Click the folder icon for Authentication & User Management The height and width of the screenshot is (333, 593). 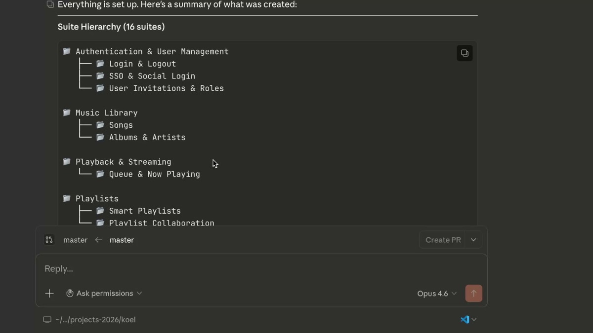tap(67, 51)
